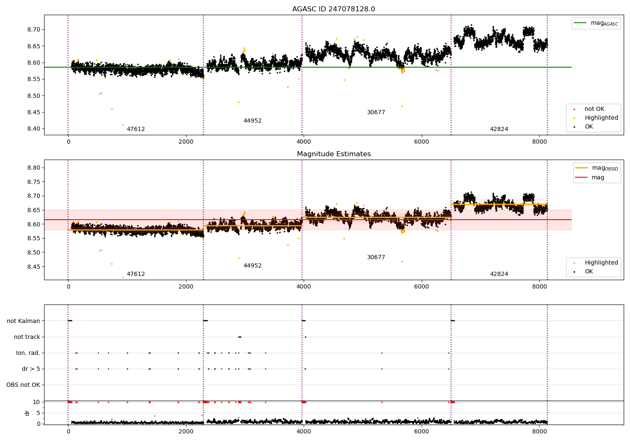Click the 4000 x-tick of the top plot
This screenshot has height=441, width=630.
[304, 142]
